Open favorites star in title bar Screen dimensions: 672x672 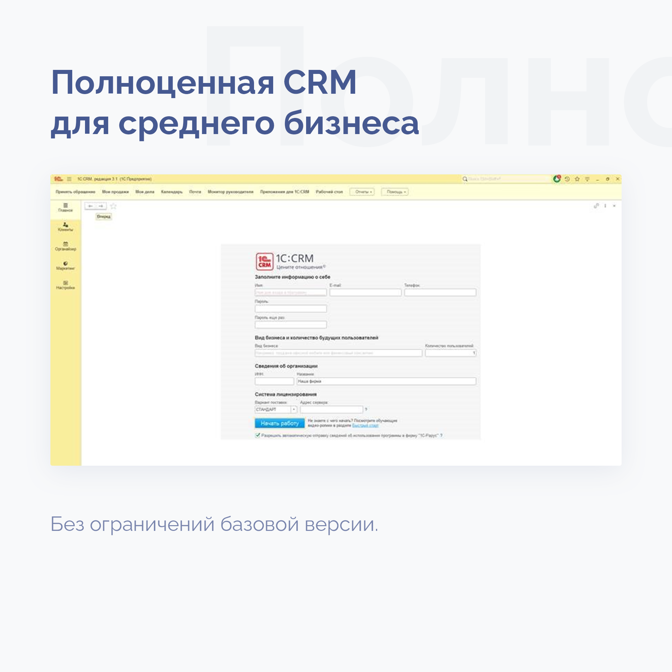[577, 179]
